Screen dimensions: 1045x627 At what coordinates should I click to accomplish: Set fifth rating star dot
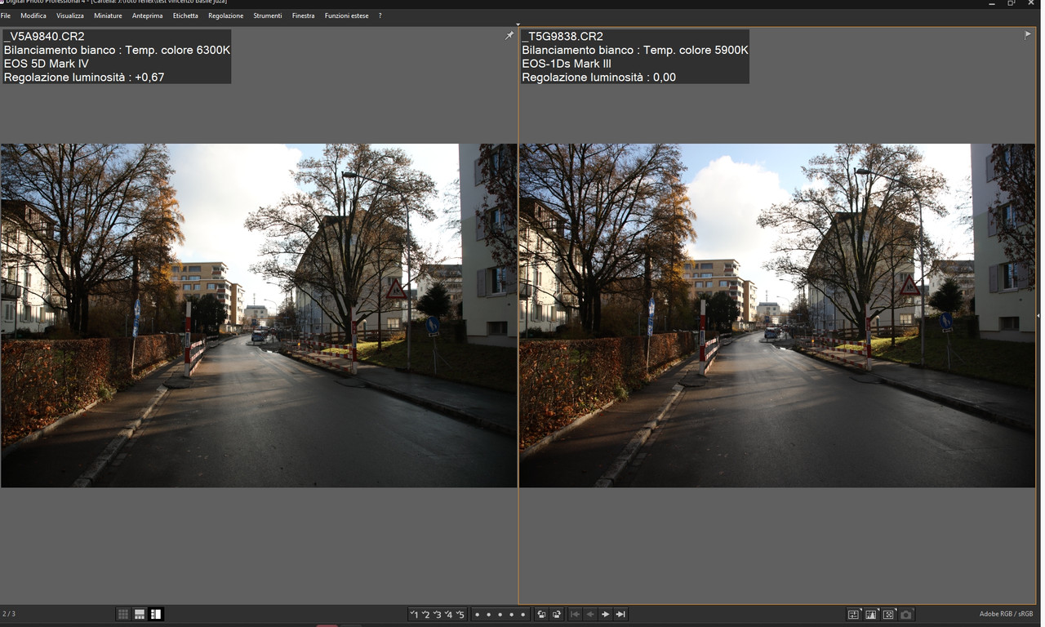(522, 614)
